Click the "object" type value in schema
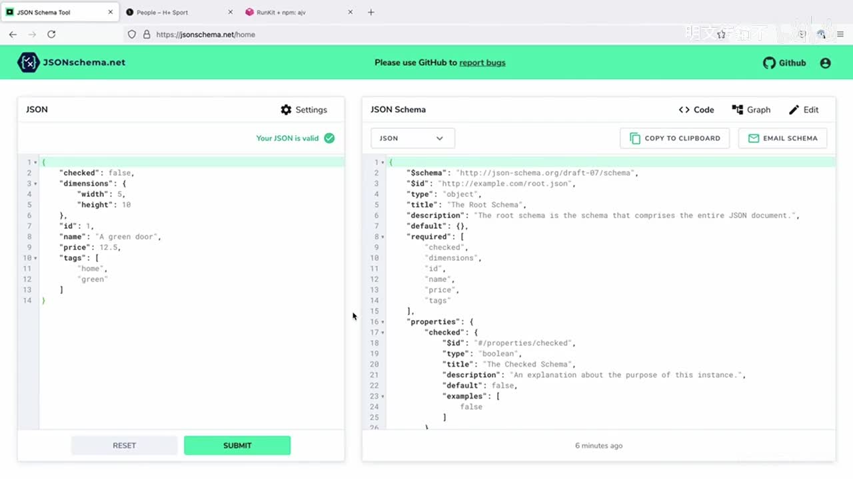Screen dimensions: 853x479 460,194
